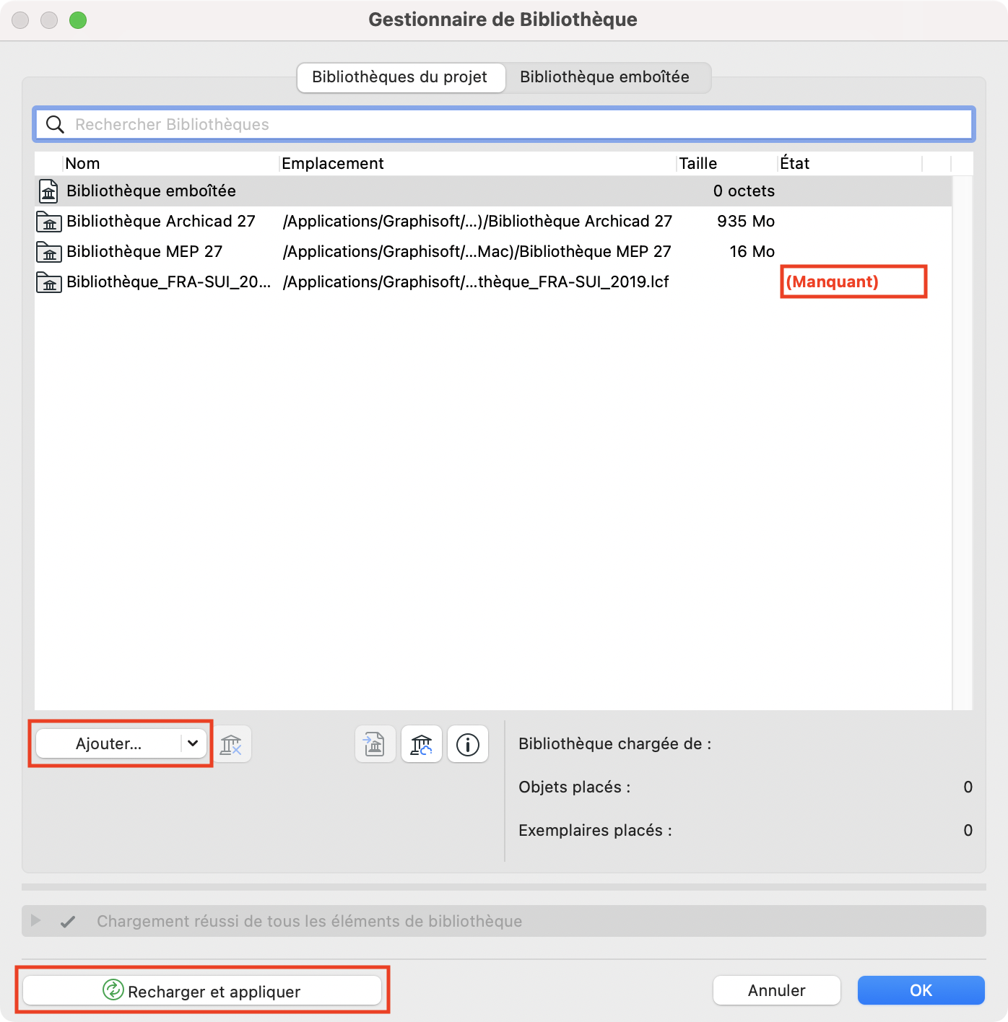Click the embedded library file icon
The width and height of the screenshot is (1008, 1022).
[48, 191]
